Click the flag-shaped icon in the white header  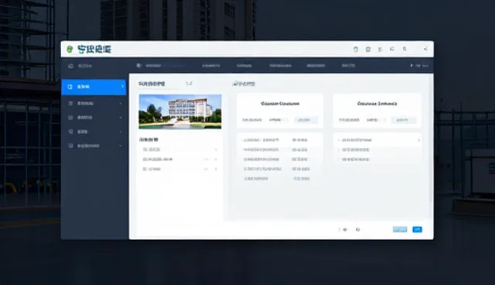[x=392, y=49]
